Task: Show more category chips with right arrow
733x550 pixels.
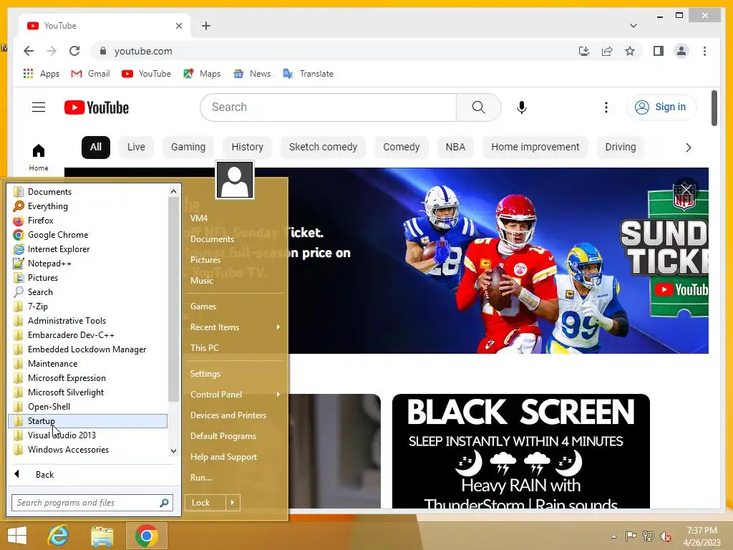Action: pyautogui.click(x=688, y=148)
